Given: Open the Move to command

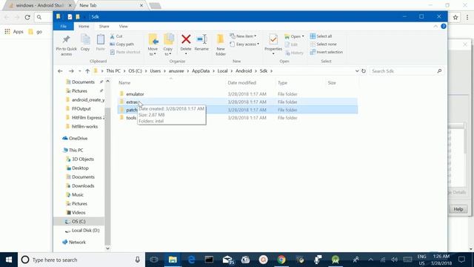Looking at the screenshot, I should (x=153, y=44).
